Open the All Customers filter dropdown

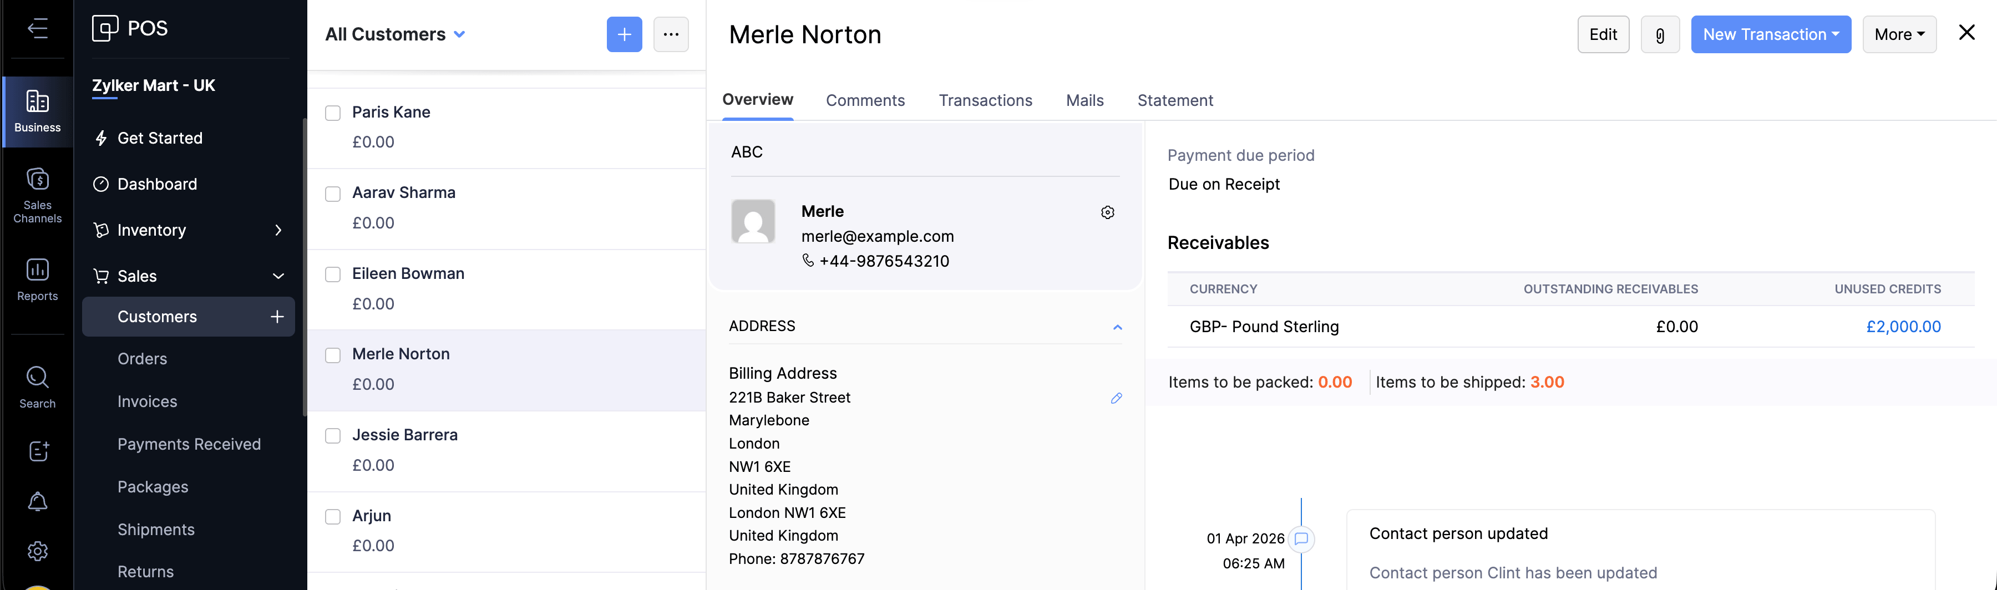pos(396,34)
